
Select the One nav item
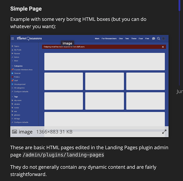tap(121, 38)
